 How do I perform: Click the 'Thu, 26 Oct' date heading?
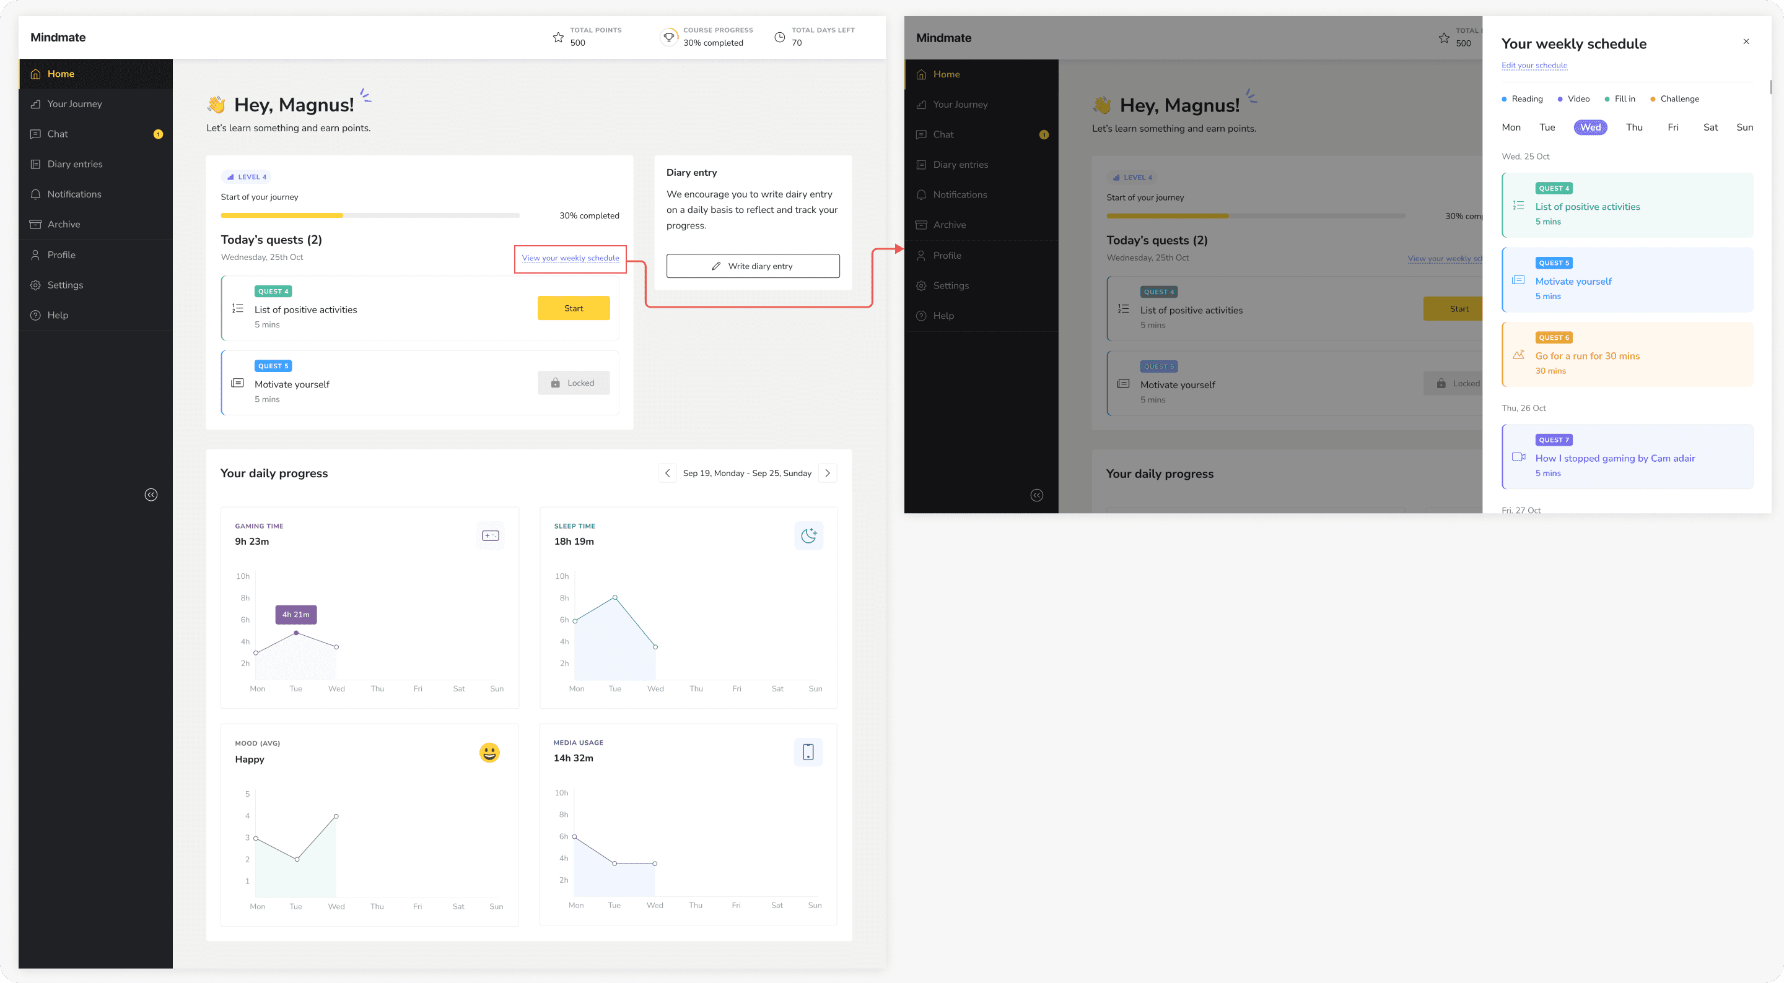(1524, 409)
